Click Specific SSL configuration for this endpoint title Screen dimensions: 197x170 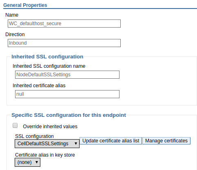[69, 115]
